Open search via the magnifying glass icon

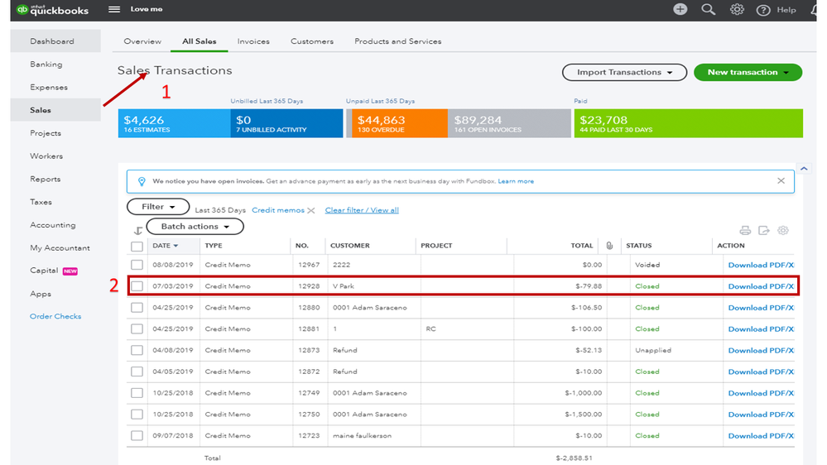click(708, 9)
